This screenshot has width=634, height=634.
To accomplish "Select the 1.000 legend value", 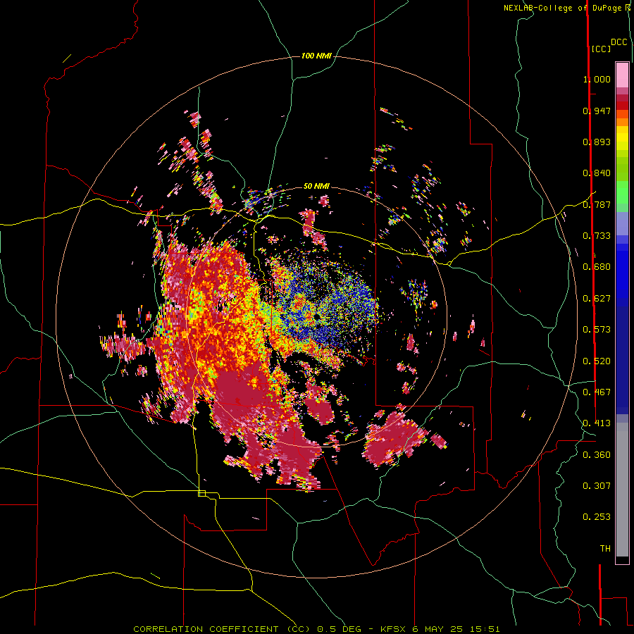I will [x=597, y=79].
